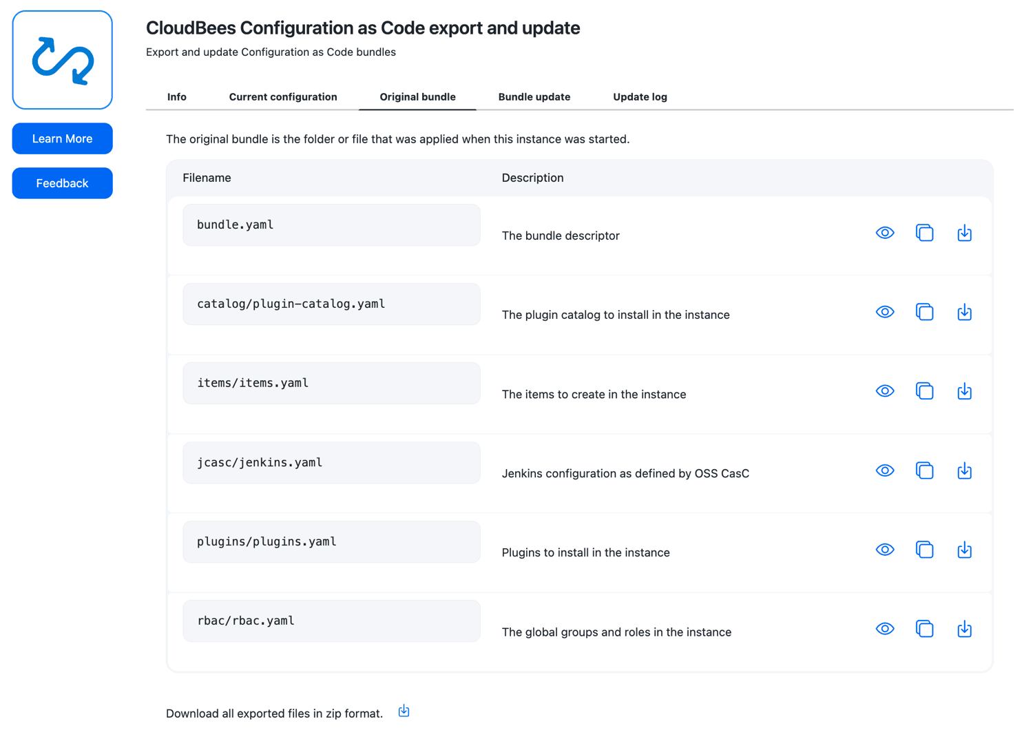This screenshot has width=1033, height=748.
Task: Open the Current configuration tab
Action: point(283,97)
